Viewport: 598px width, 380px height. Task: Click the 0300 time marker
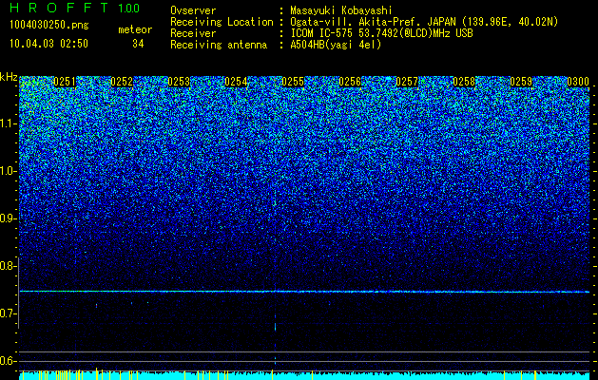pos(578,82)
